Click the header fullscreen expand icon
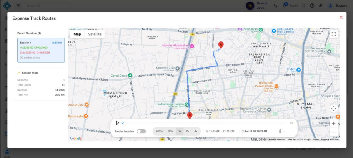Screen dimensions: 353x158 [303, 6]
